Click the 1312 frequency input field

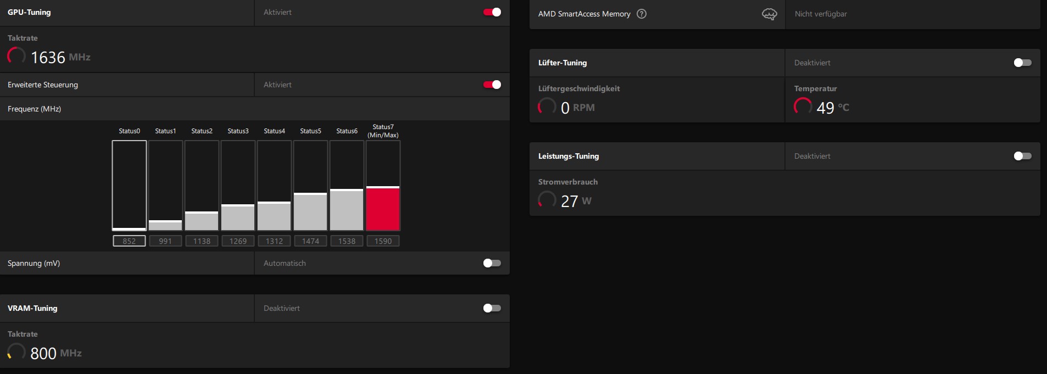coord(274,241)
